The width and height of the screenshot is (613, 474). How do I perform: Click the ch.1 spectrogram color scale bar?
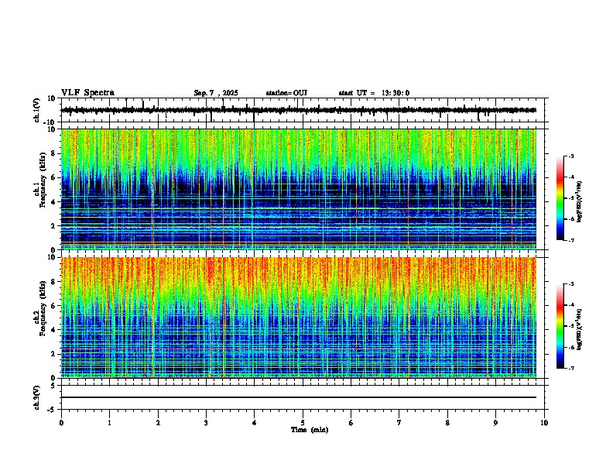pyautogui.click(x=560, y=198)
